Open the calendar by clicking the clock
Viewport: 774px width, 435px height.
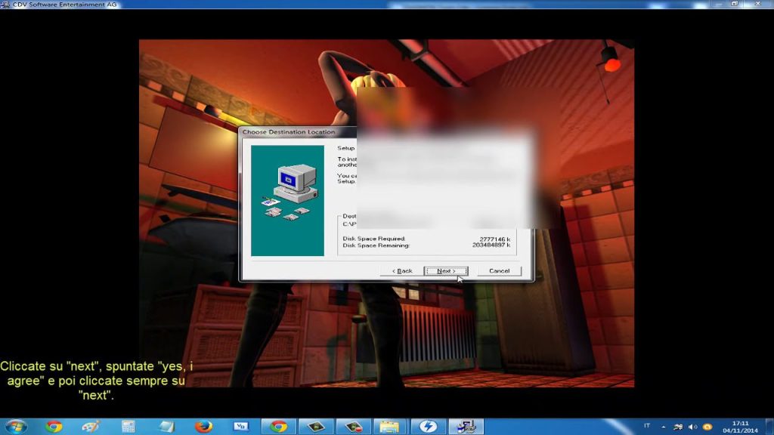pyautogui.click(x=739, y=425)
